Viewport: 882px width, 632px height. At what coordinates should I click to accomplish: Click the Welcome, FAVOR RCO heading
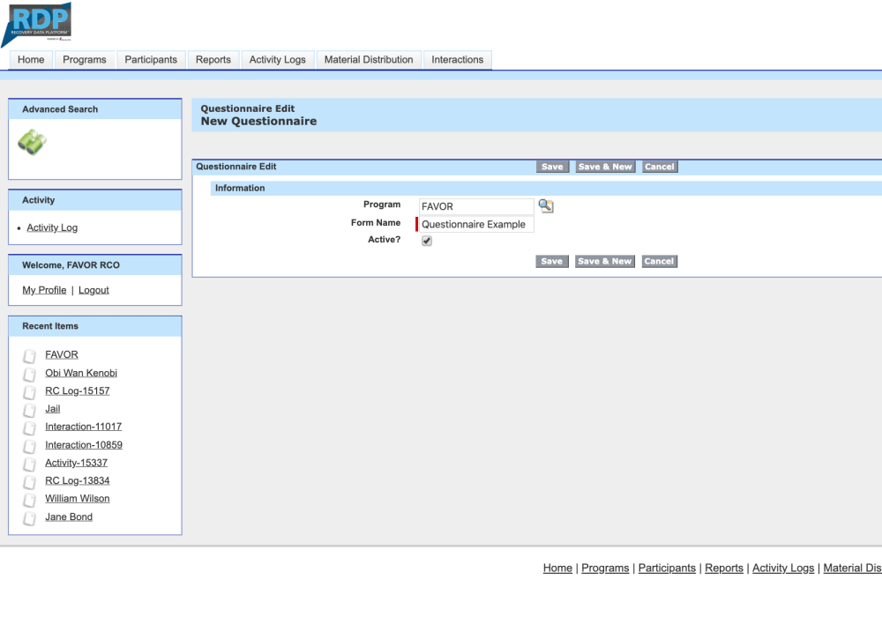click(71, 265)
